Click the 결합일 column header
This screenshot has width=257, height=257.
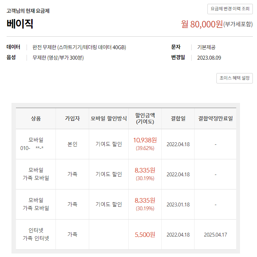tap(178, 118)
